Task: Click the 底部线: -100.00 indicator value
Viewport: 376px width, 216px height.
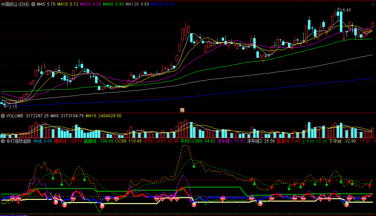Action: (98, 141)
